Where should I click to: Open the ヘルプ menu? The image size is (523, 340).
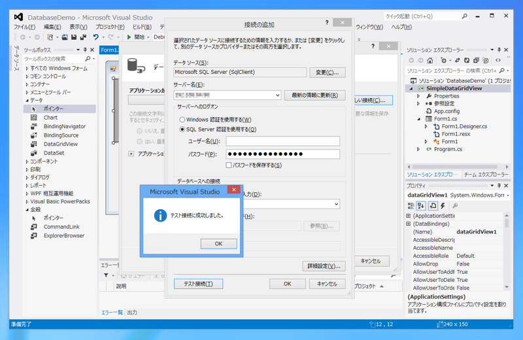click(x=401, y=27)
